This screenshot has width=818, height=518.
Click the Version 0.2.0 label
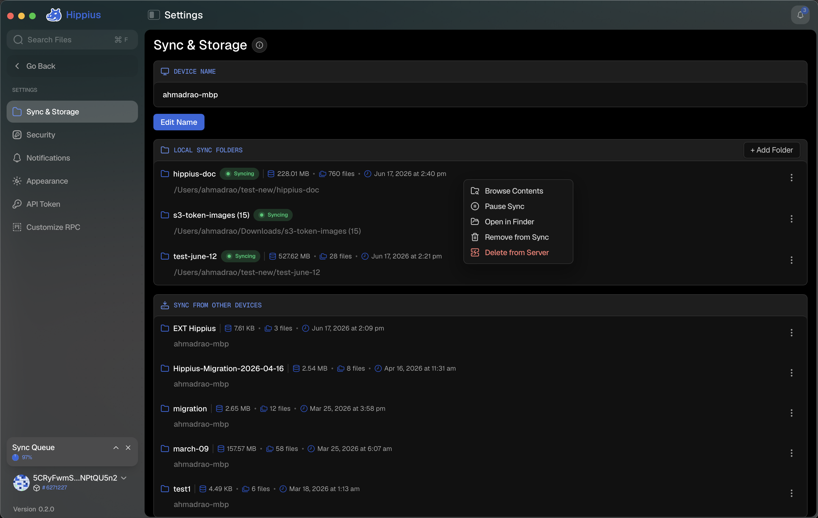34,509
